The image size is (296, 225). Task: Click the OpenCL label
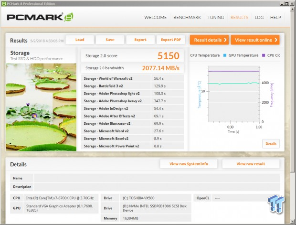coord(203,198)
